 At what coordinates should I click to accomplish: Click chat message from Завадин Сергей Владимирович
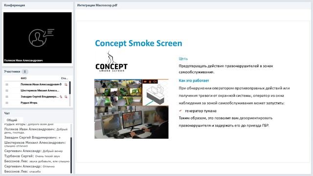click(x=32, y=137)
